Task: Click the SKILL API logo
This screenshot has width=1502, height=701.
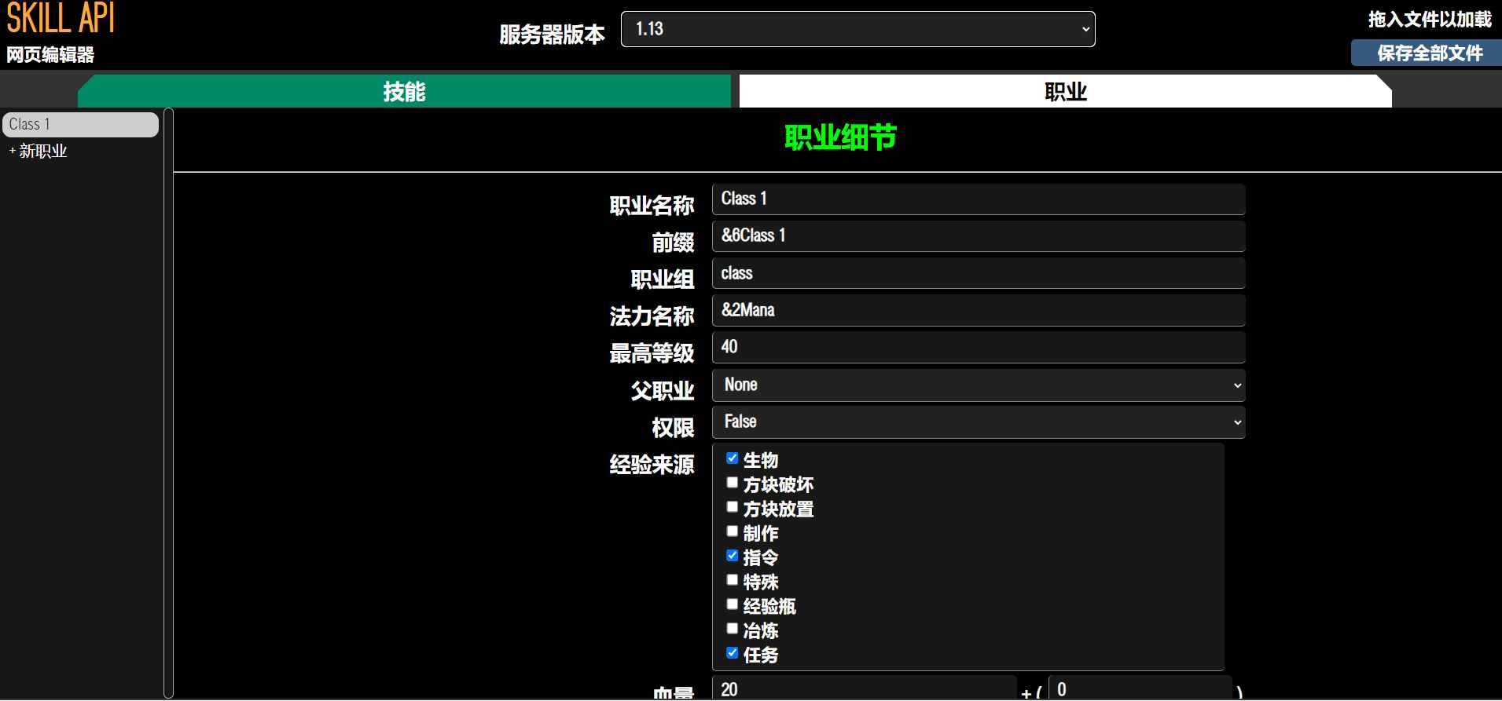Action: (61, 20)
